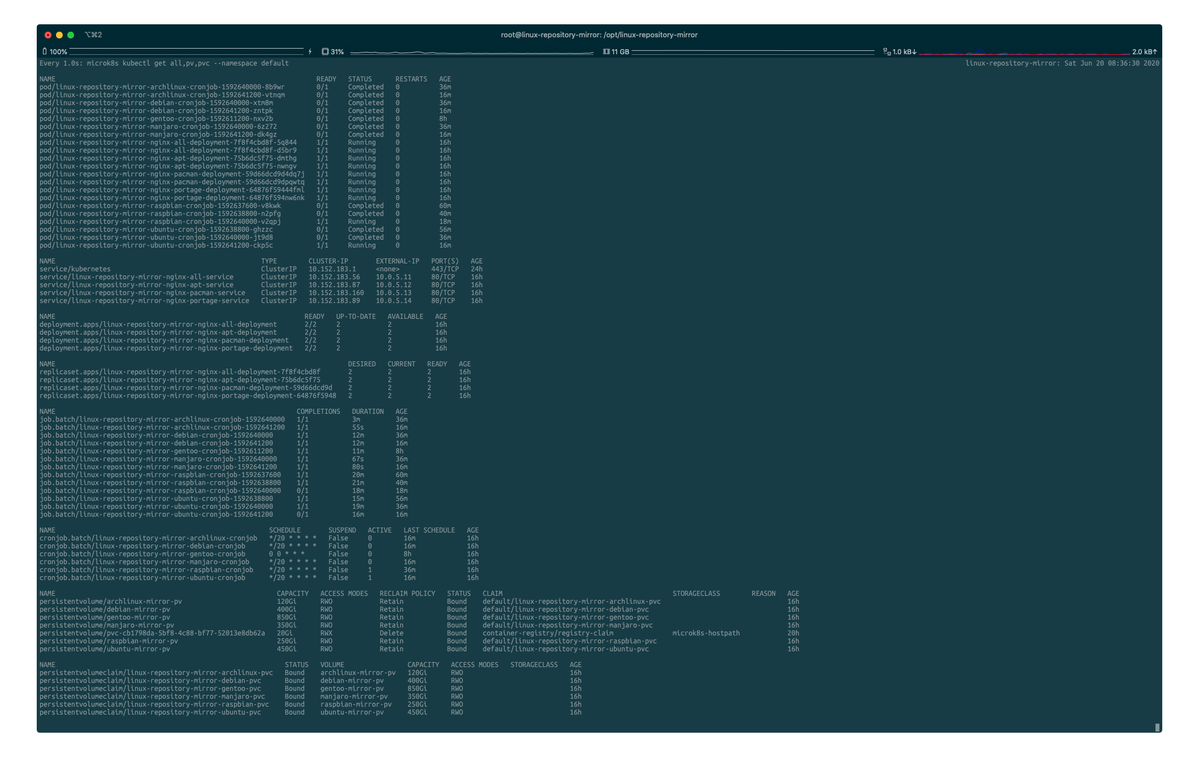Image resolution: width=1199 pixels, height=757 pixels.
Task: Click the service/kubernetes row name
Action: (x=75, y=269)
